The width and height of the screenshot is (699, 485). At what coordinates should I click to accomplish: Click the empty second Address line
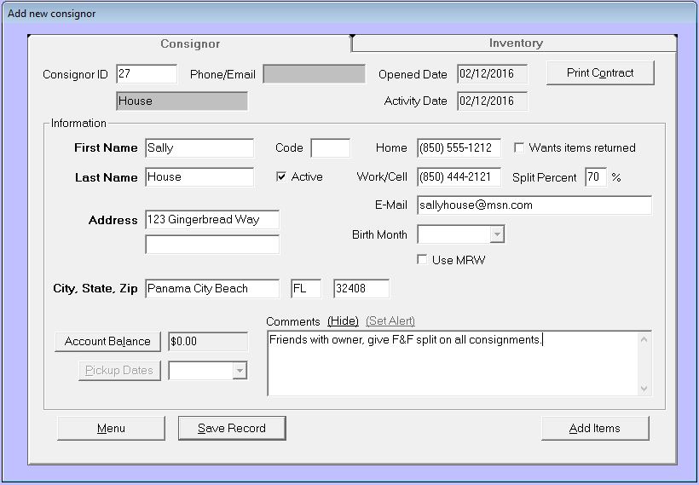(x=212, y=245)
